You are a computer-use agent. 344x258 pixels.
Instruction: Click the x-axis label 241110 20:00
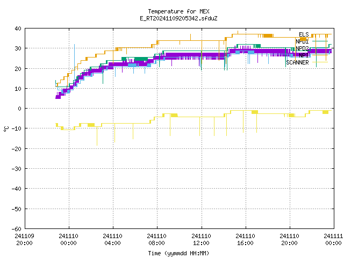point(289,240)
